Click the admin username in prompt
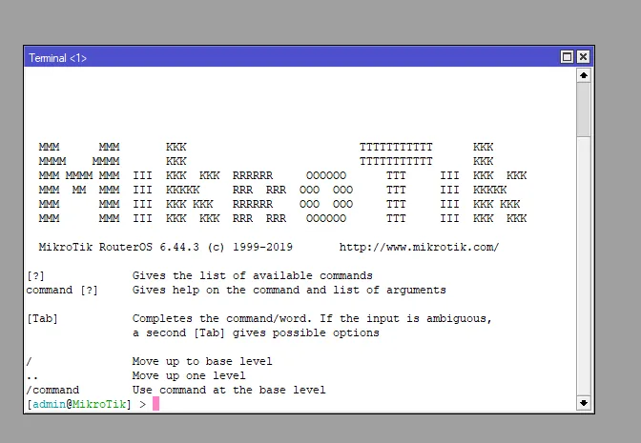 pos(49,404)
